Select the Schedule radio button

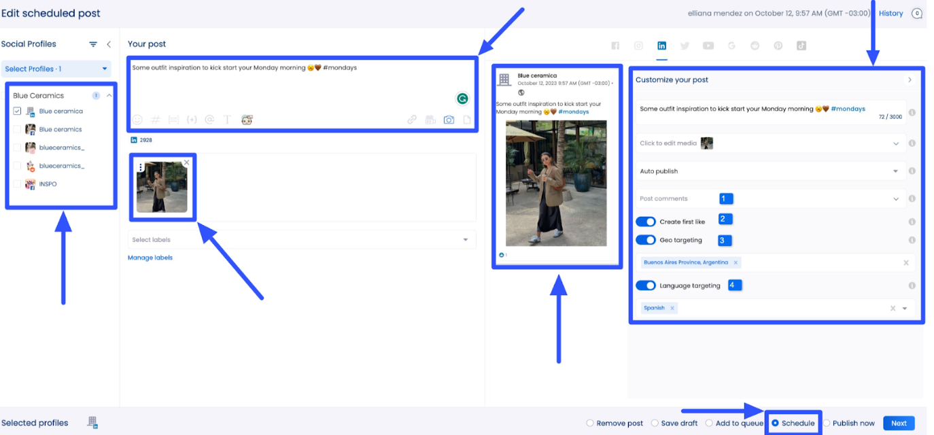tap(776, 423)
